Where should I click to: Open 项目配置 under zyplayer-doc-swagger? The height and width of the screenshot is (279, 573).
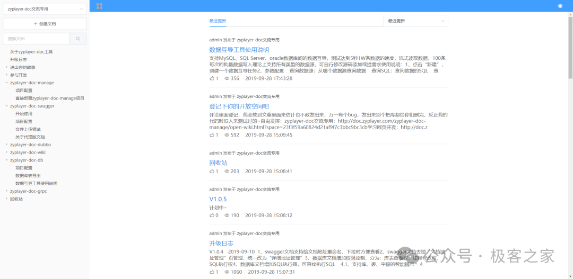[x=24, y=121]
